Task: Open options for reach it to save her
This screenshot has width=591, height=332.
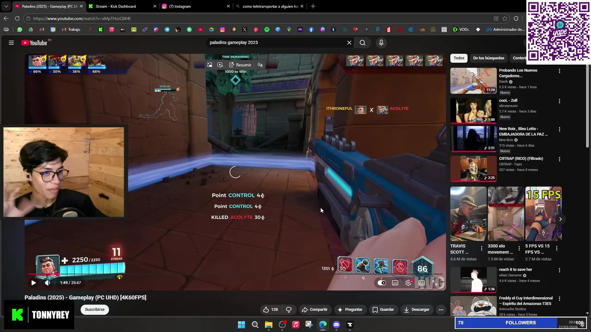Action: [x=560, y=270]
